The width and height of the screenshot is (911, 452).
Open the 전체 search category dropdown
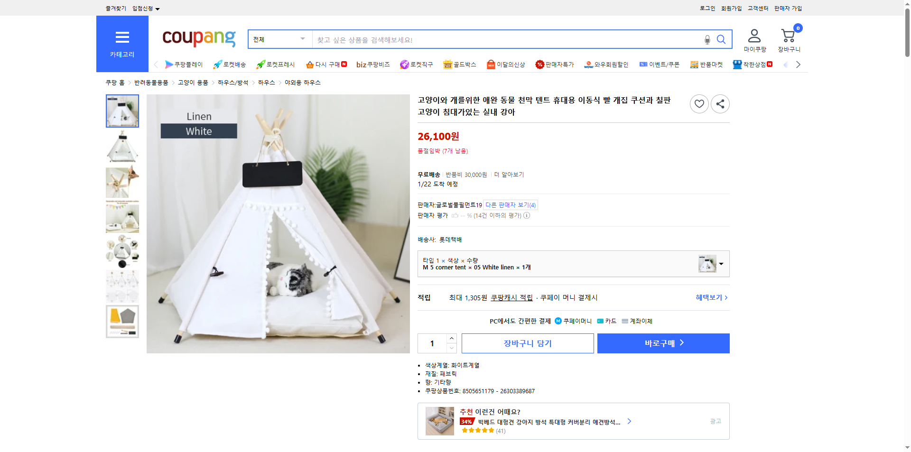tap(279, 39)
